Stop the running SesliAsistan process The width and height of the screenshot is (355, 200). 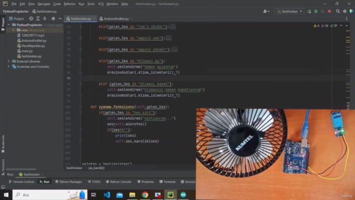click(329, 11)
